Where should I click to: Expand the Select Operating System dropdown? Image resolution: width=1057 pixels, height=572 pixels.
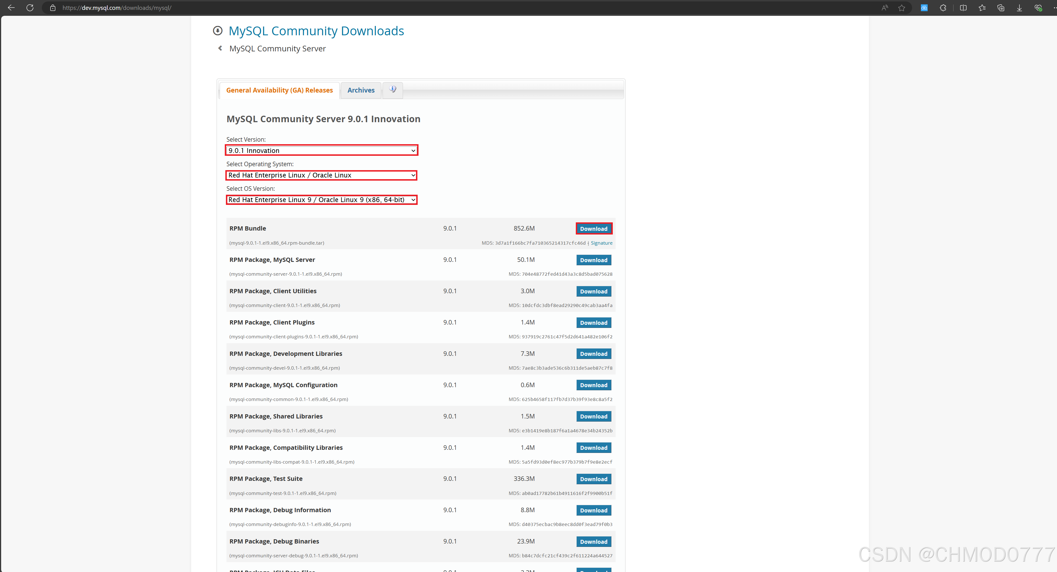(x=321, y=175)
